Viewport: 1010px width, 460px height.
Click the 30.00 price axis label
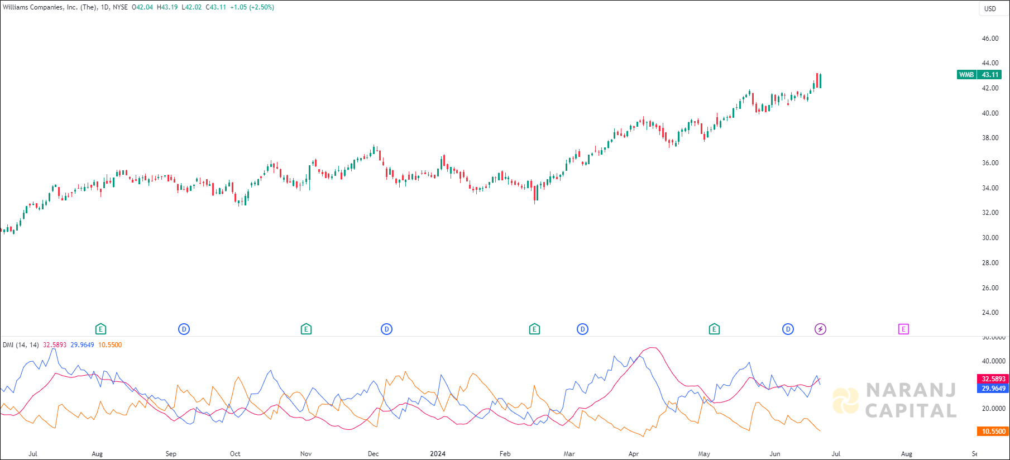coord(990,238)
